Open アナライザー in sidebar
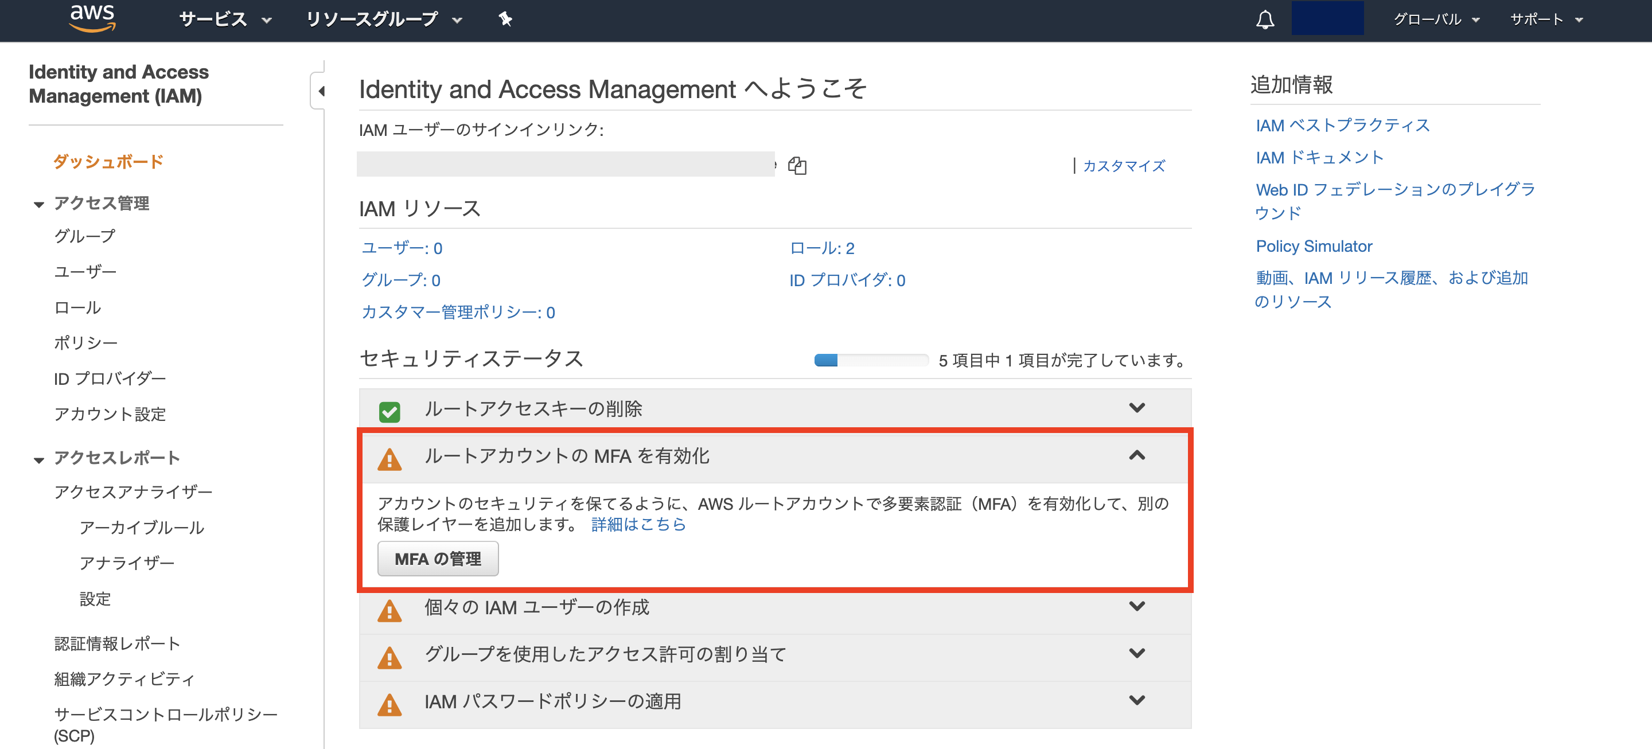This screenshot has width=1652, height=749. pos(127,563)
